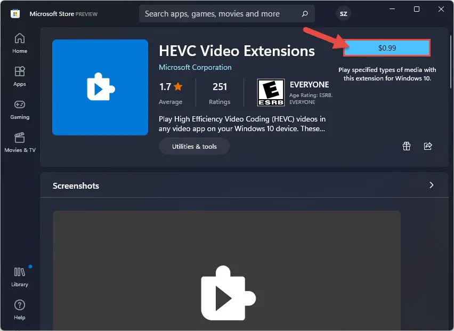
Task: Click the app description text
Action: [x=242, y=124]
